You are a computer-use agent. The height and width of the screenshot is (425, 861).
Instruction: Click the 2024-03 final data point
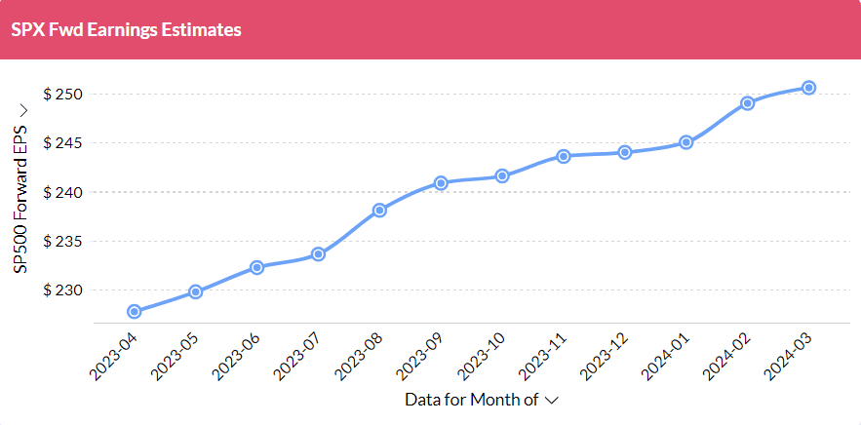point(809,88)
